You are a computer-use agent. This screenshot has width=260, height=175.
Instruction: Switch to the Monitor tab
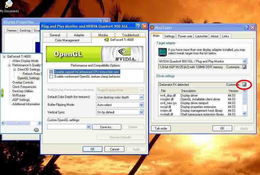pyautogui.click(x=103, y=35)
